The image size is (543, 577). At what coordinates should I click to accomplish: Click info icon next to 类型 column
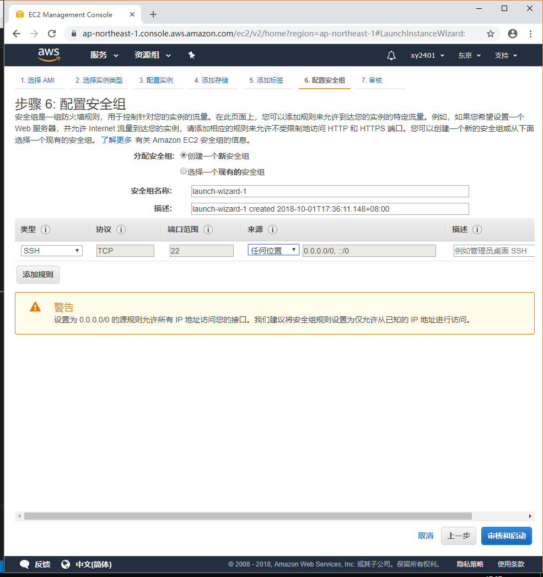(x=45, y=230)
